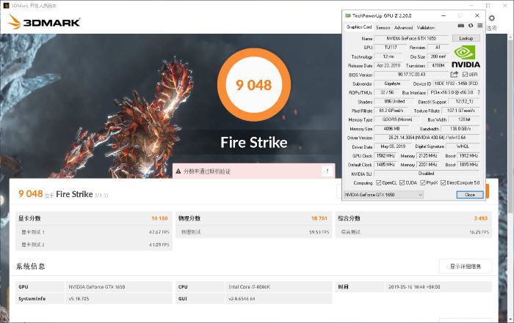Toggle the UEFI checkbox
514x323 pixels.
tap(465, 74)
